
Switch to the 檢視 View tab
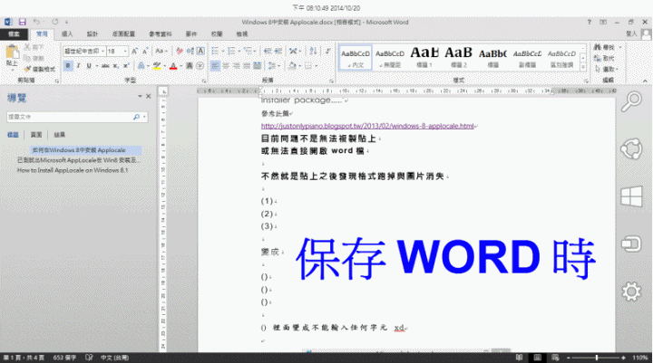[x=242, y=34]
